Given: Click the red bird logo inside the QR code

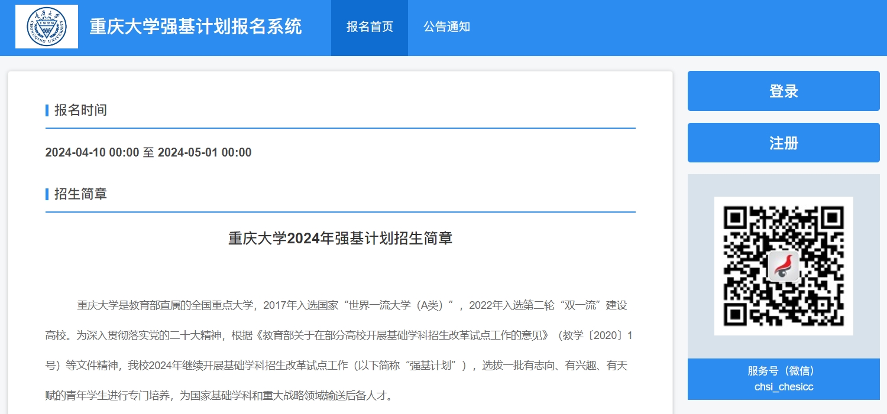Looking at the screenshot, I should (x=784, y=266).
